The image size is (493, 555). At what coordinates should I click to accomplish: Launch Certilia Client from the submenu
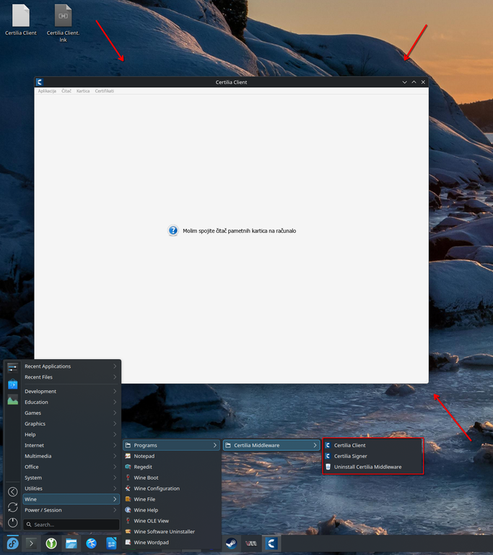coord(373,445)
